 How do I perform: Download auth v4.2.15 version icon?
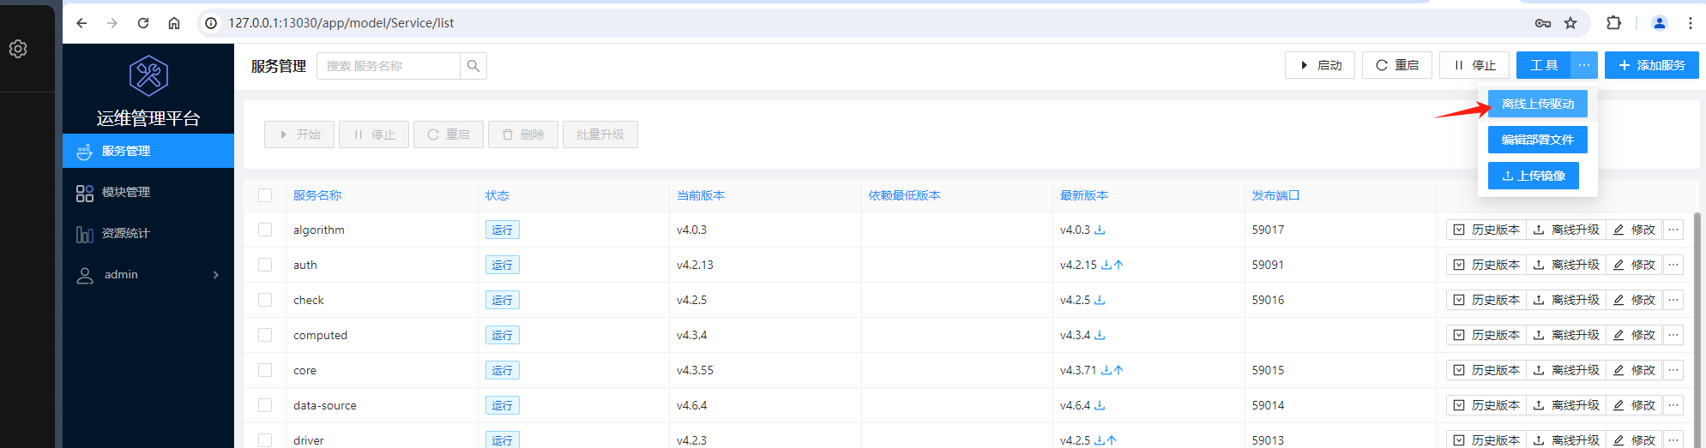[1106, 265]
